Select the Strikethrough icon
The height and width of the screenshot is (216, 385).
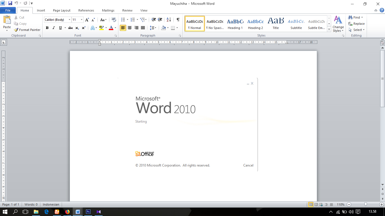coord(70,28)
